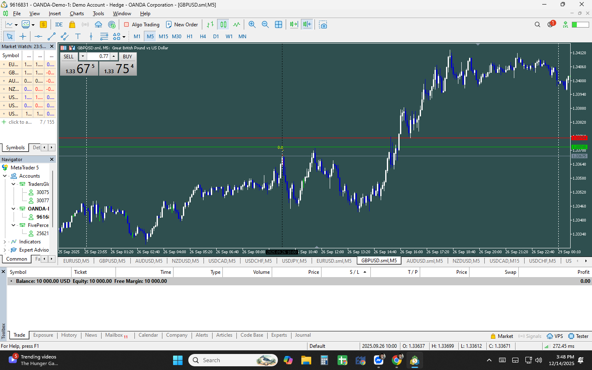Set timeframe to D1

[x=216, y=37]
